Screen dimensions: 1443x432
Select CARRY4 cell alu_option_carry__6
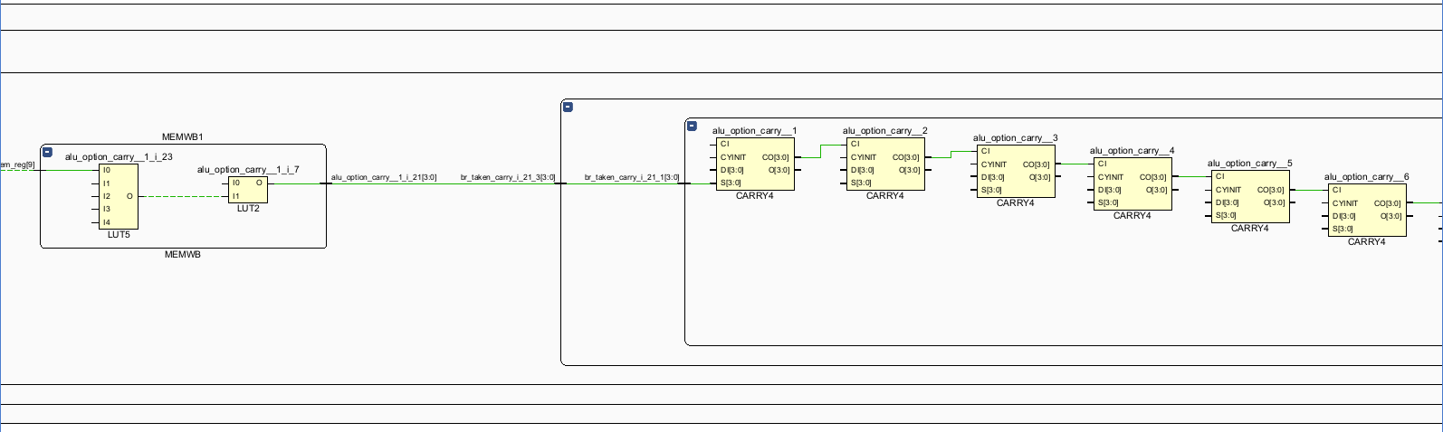click(1366, 210)
